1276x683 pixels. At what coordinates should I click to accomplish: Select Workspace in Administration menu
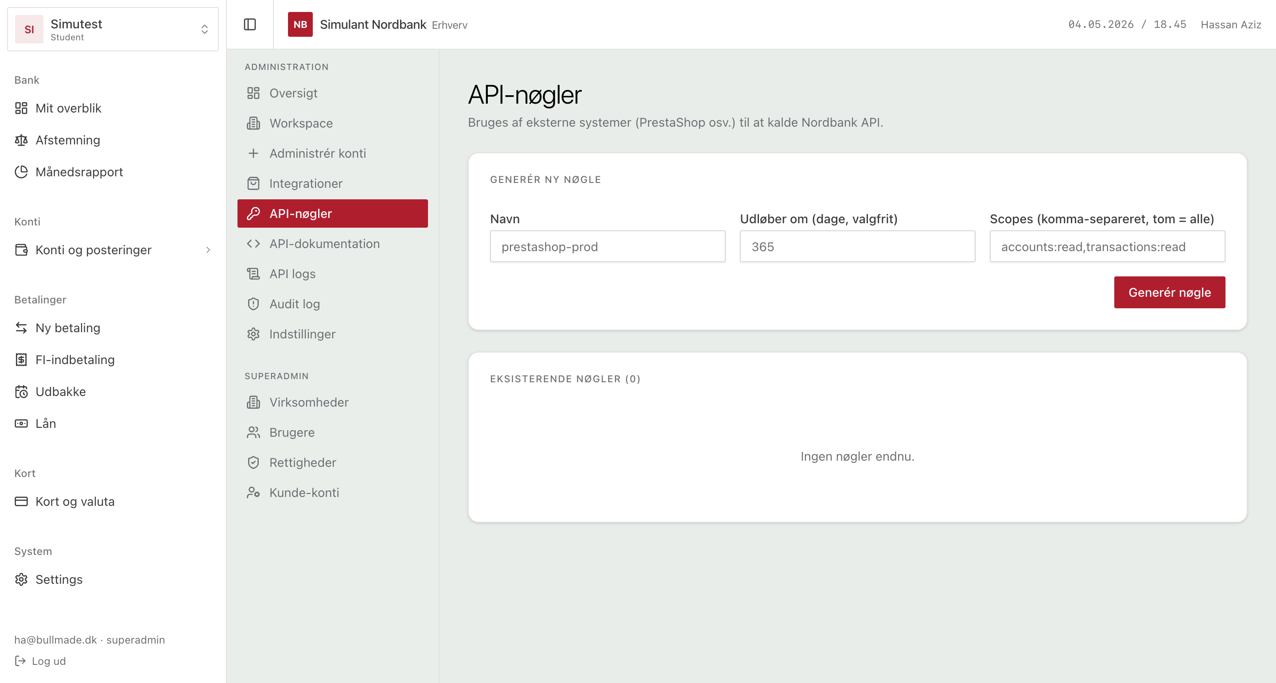[332, 123]
